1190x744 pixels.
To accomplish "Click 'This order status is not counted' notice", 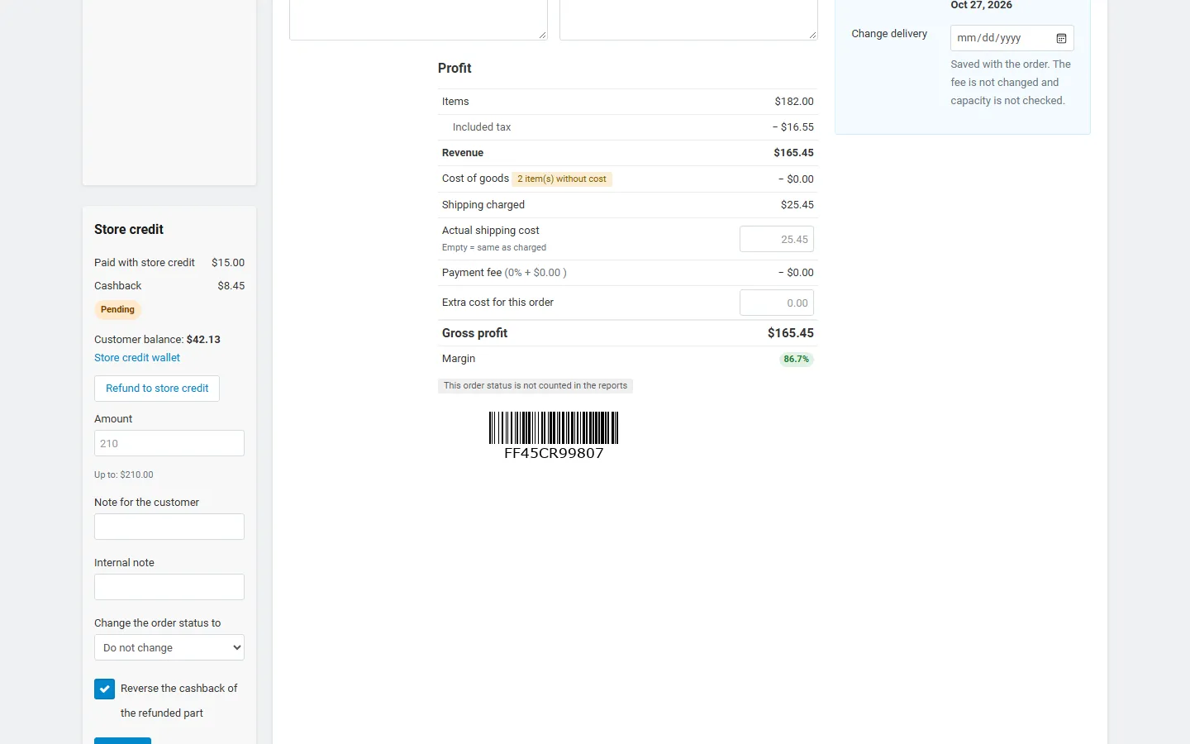I will tap(535, 386).
